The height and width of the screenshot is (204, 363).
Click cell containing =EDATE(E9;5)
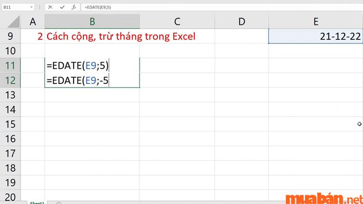click(x=92, y=66)
